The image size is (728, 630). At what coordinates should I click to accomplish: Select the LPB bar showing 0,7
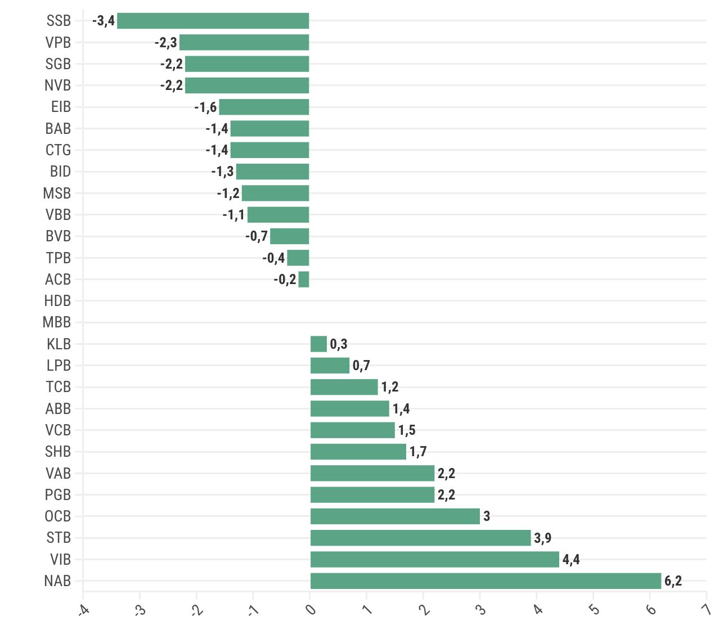click(330, 366)
